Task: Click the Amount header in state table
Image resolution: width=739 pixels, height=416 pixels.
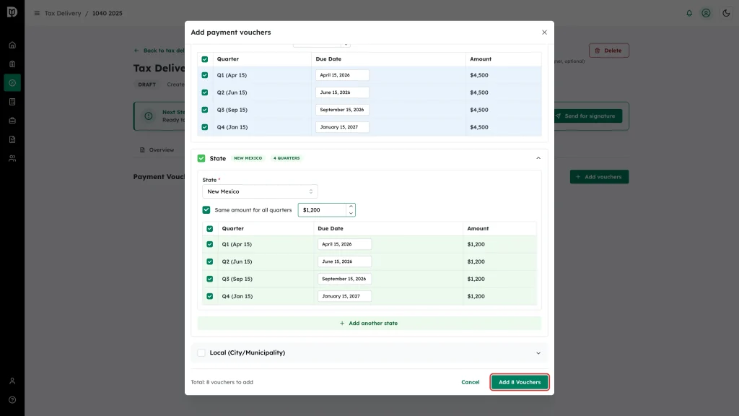Action: tap(478, 229)
